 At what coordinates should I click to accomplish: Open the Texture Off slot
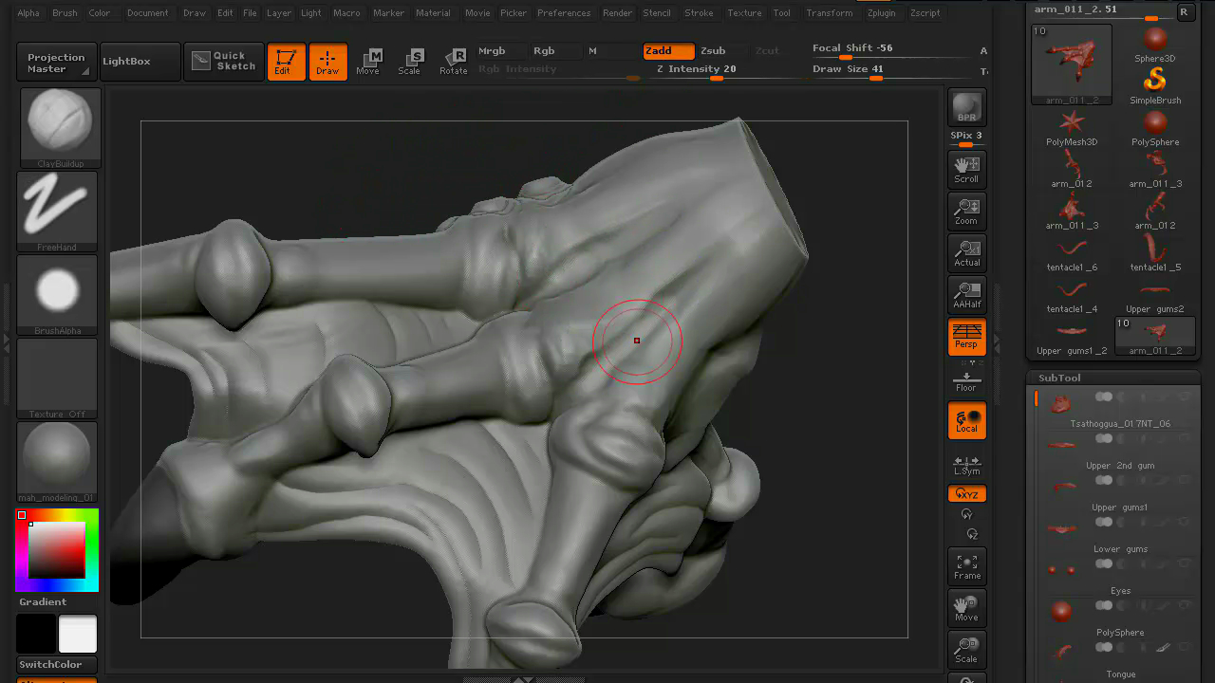pyautogui.click(x=59, y=378)
